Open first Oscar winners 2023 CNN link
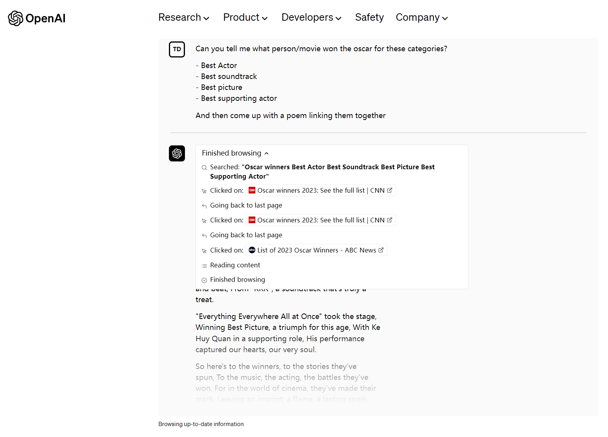The image size is (608, 437). [x=321, y=190]
